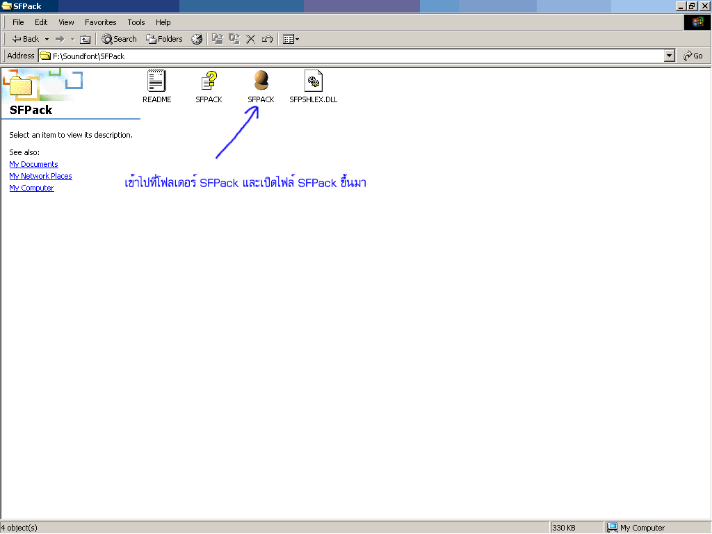The width and height of the screenshot is (712, 534).
Task: Select the SFPSHLEX.DLL file
Action: click(x=314, y=87)
